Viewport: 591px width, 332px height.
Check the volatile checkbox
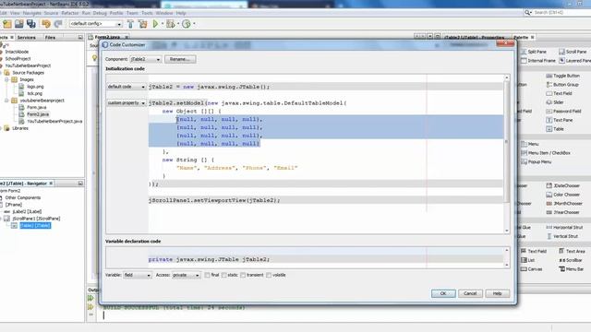269,275
